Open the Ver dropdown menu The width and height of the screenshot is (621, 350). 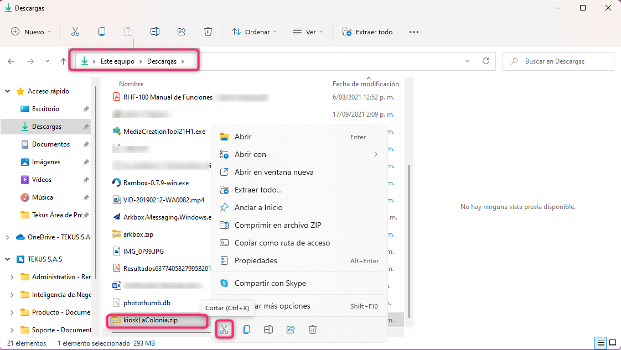tap(308, 32)
